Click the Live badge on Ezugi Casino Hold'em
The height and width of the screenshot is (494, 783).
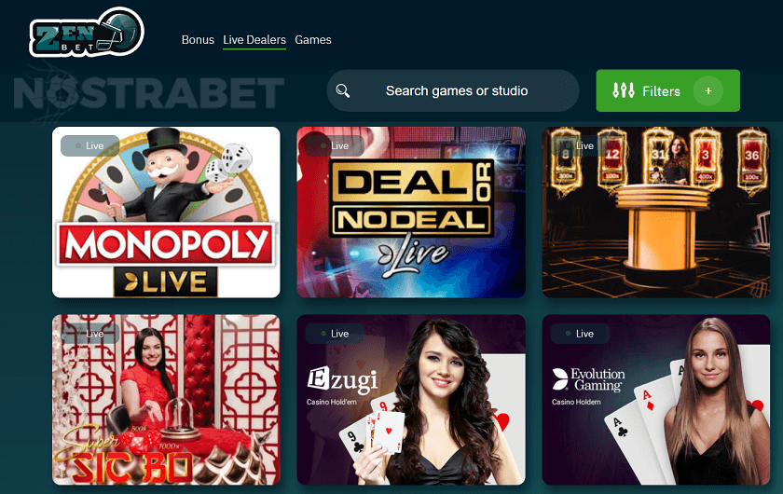(335, 334)
